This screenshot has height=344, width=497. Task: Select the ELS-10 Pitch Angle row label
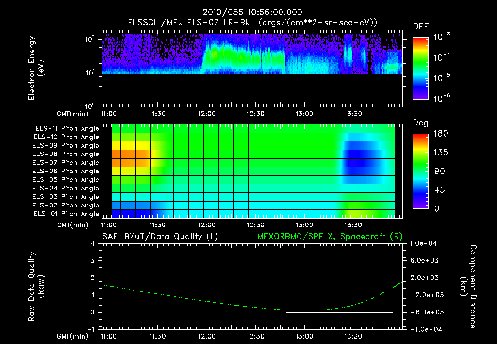pos(66,137)
